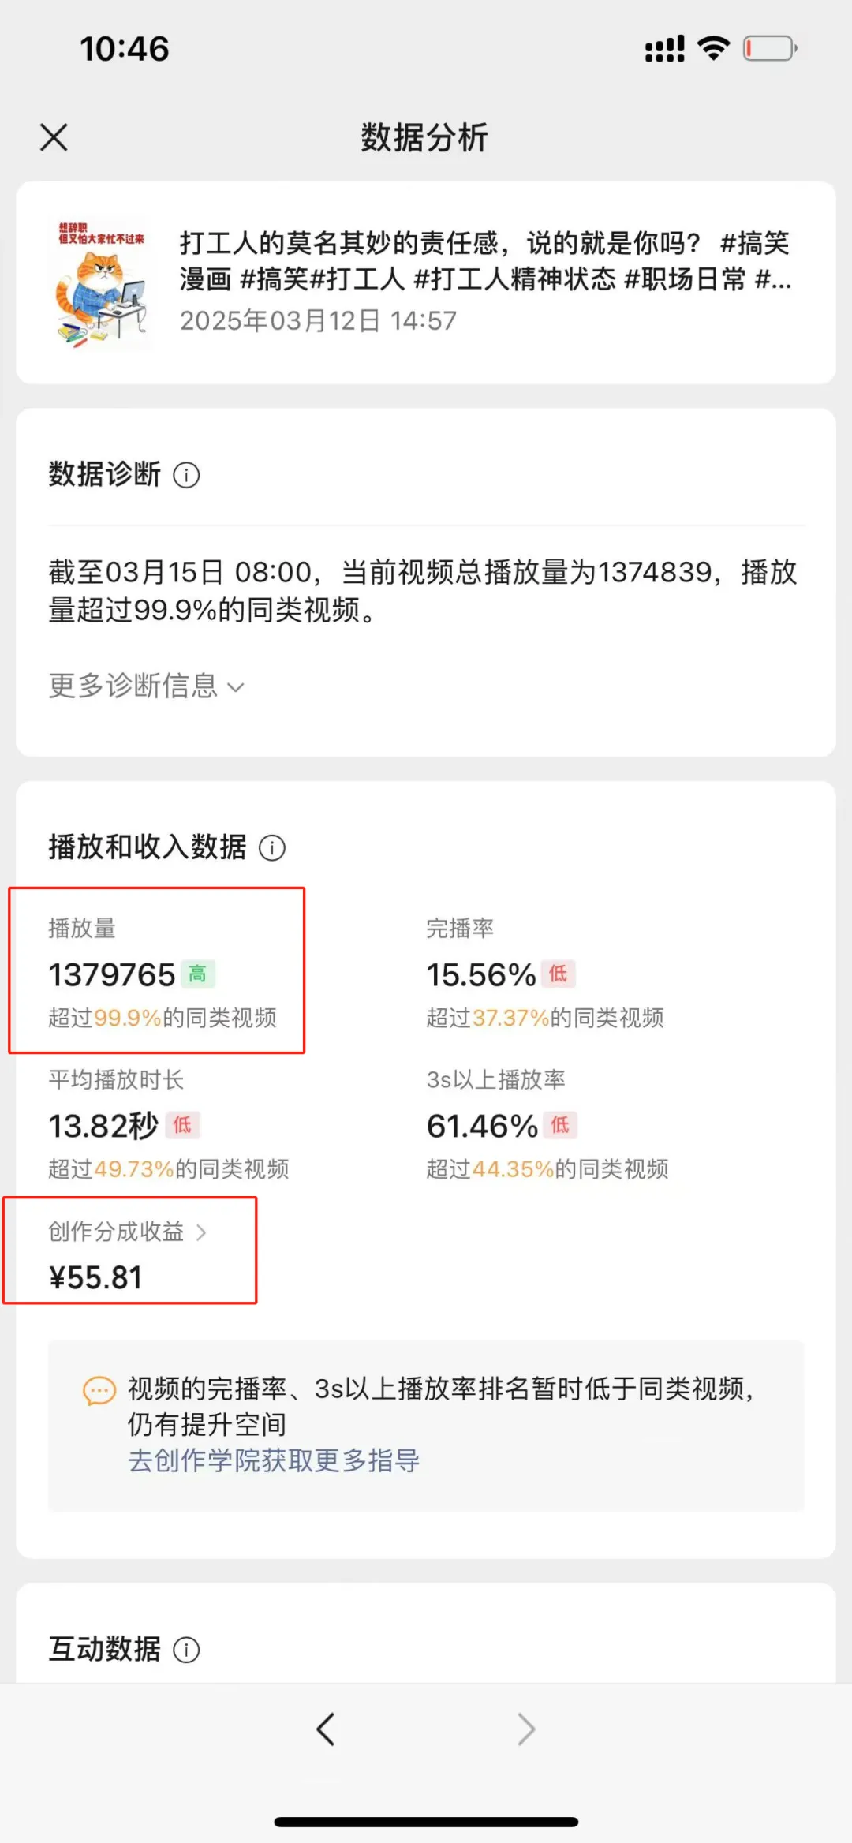Tap the orange speech bubble tip icon

pos(99,1391)
